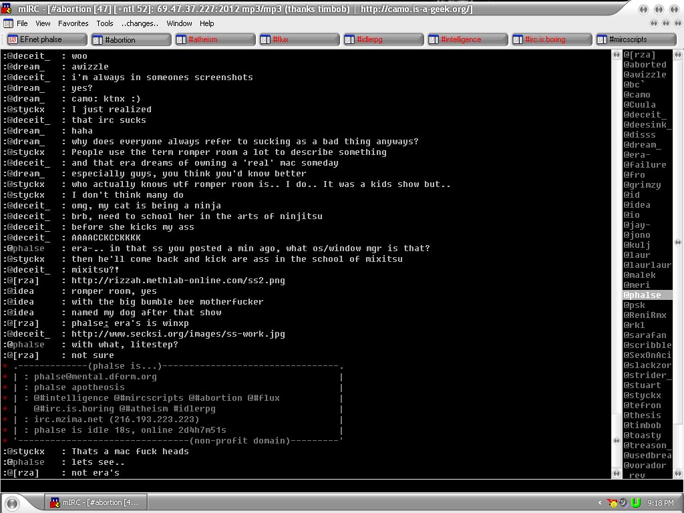The height and width of the screenshot is (513, 684).
Task: Click the secksi.org ss-work.jpg link
Action: pos(178,334)
